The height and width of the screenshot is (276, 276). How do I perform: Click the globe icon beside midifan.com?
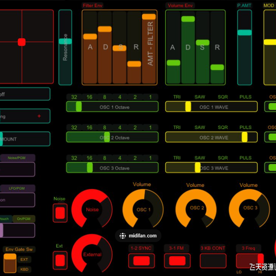pyautogui.click(x=123, y=236)
